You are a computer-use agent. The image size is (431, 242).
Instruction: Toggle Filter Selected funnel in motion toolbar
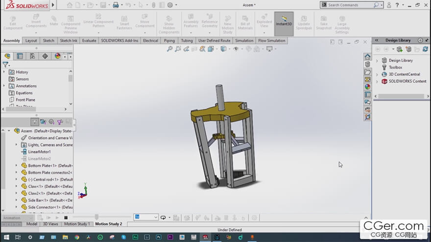point(60,122)
